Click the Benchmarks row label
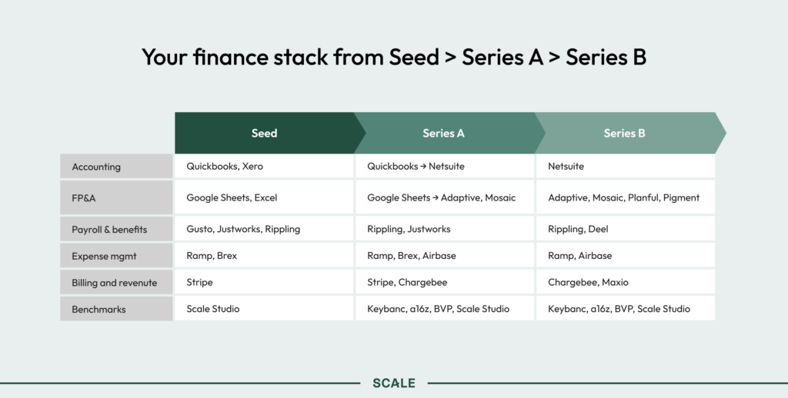The height and width of the screenshot is (398, 788). [x=116, y=309]
